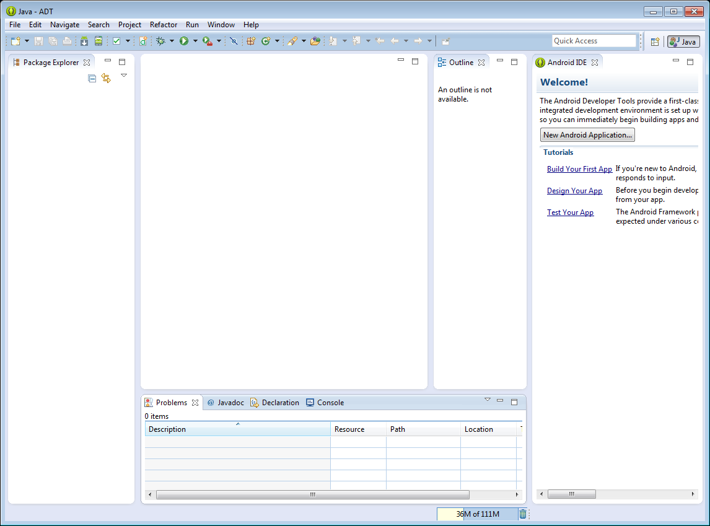Click the Quick Access search field
Image resolution: width=710 pixels, height=526 pixels.
[594, 41]
